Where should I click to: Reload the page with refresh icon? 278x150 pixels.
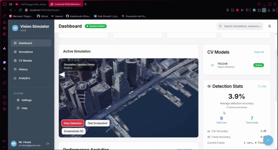(x=20, y=10)
